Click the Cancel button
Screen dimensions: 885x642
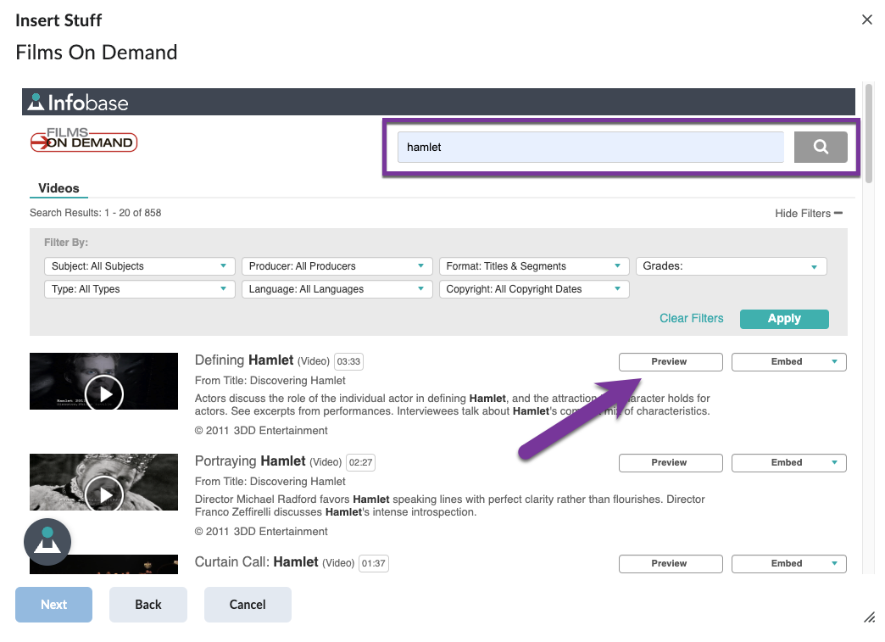247,604
